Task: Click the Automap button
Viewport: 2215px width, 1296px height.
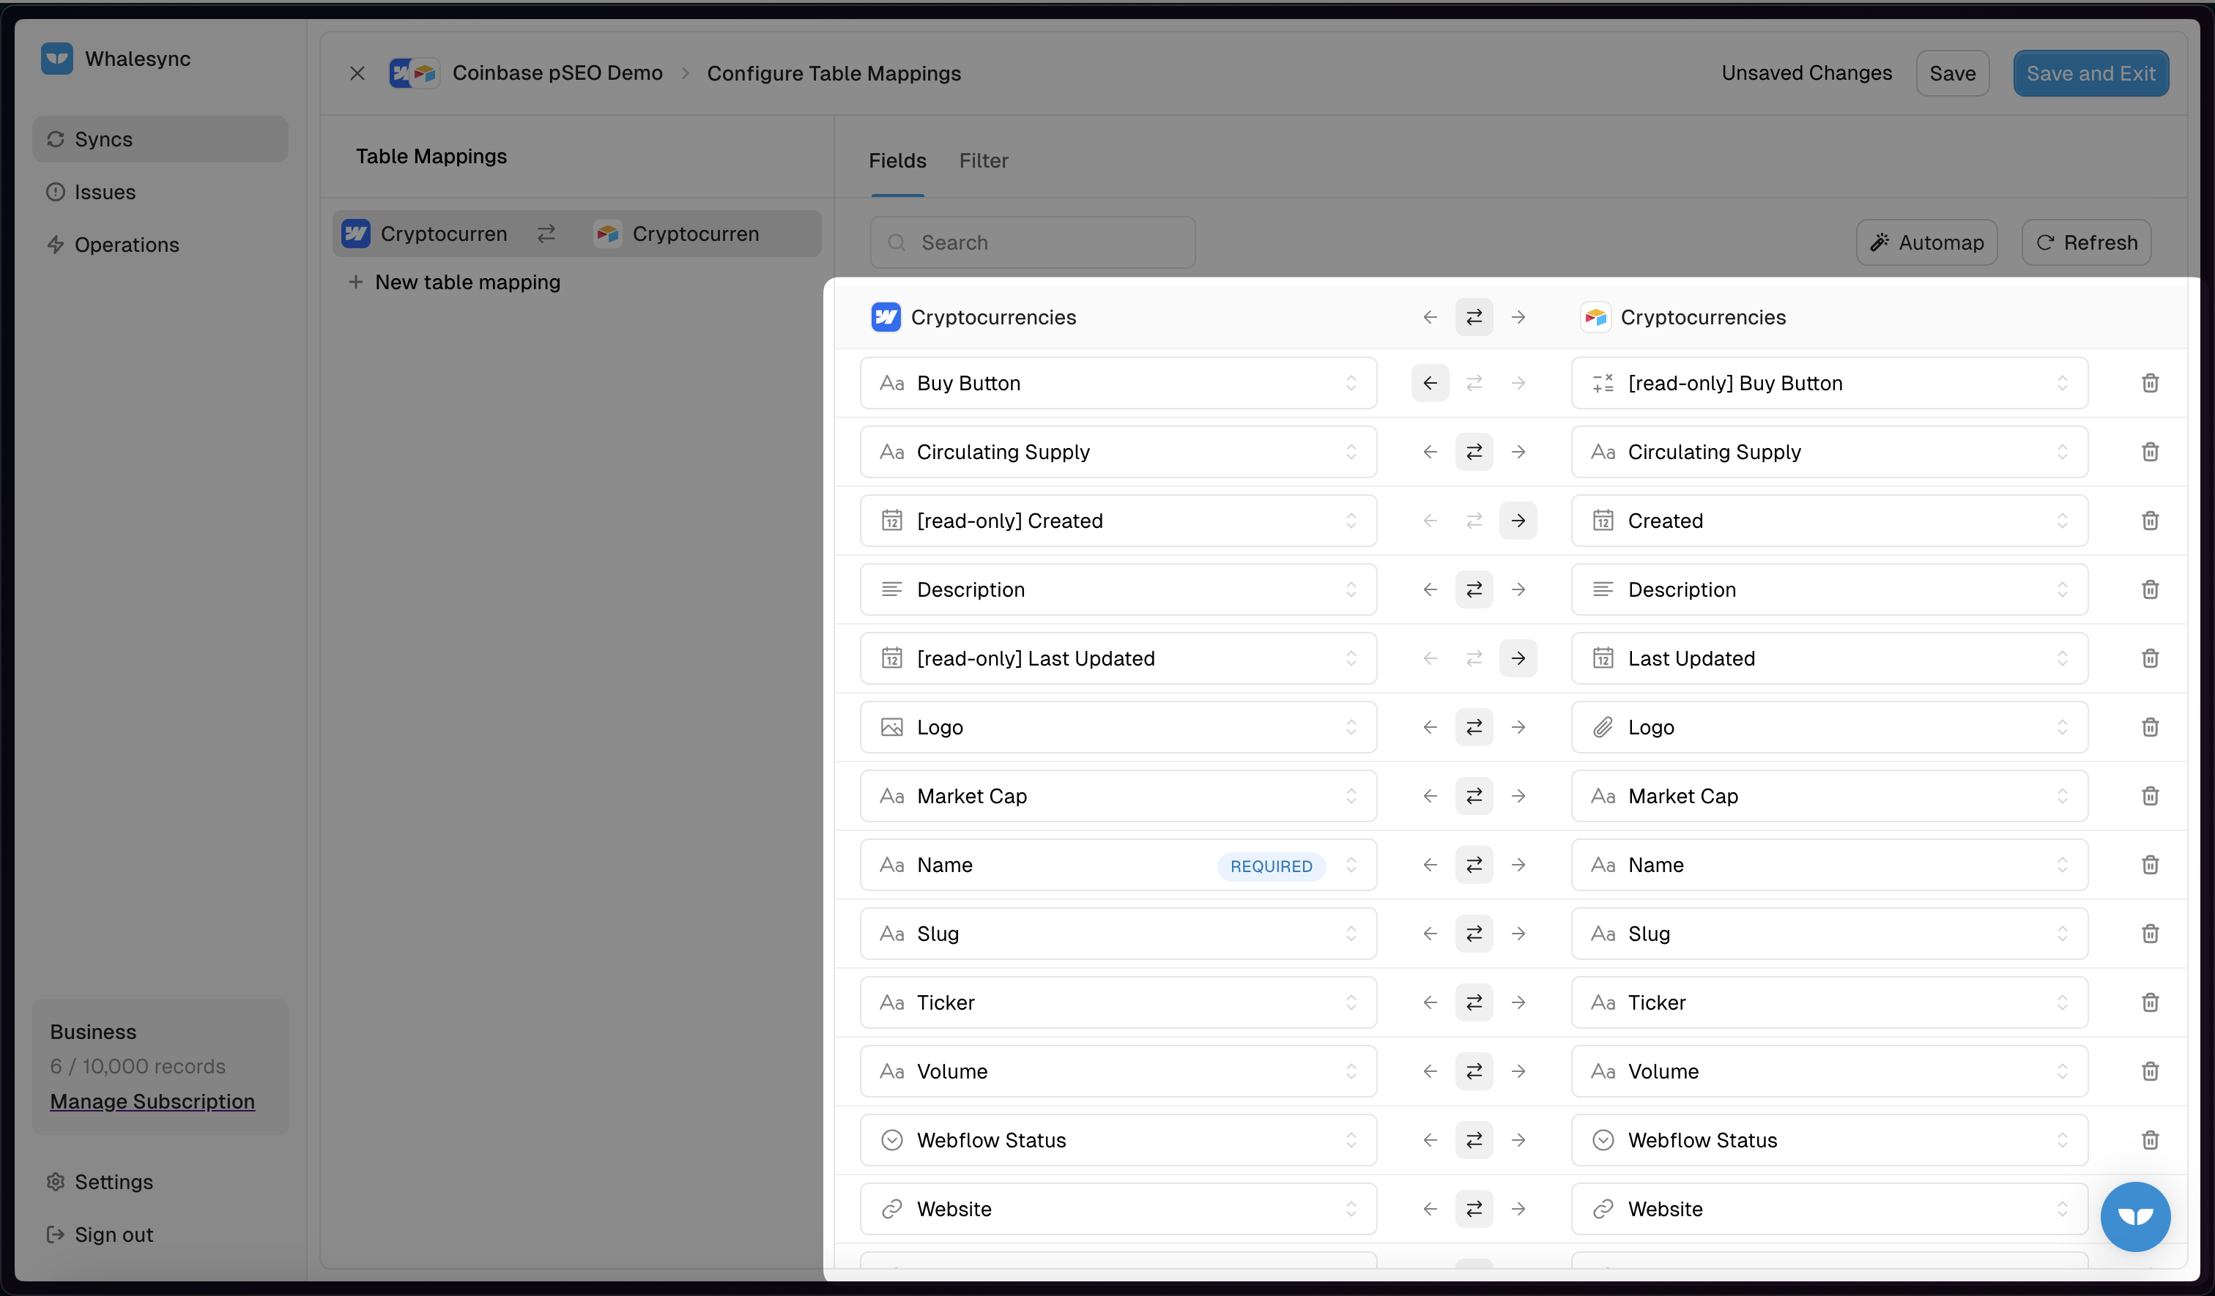Action: (x=1926, y=242)
